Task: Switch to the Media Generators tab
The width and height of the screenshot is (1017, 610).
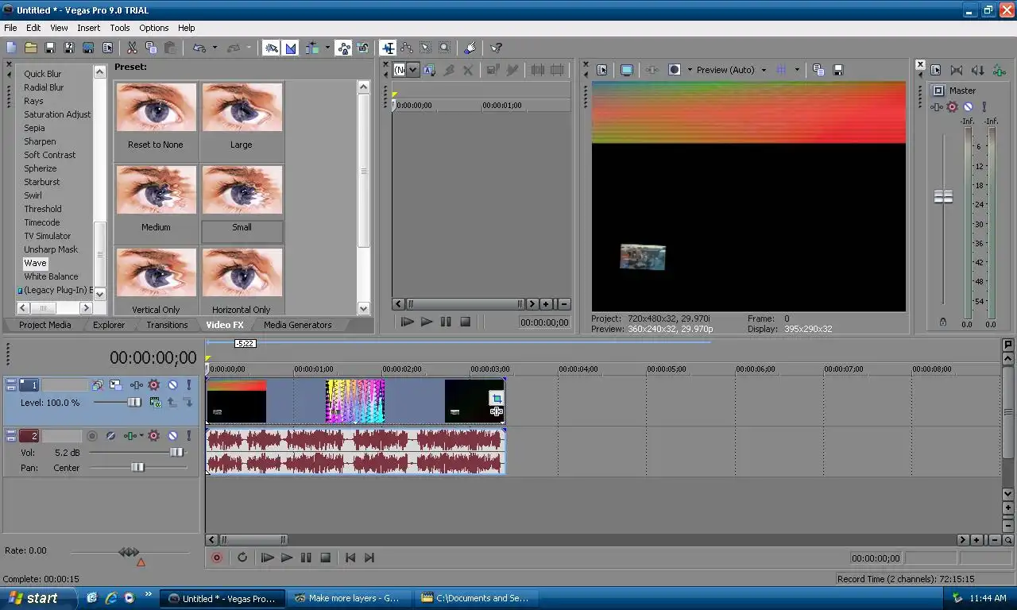Action: pos(298,325)
